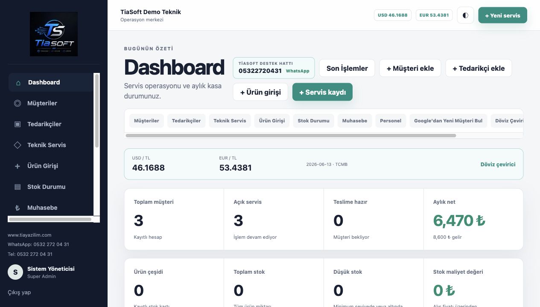Click the Son İşlemler button
This screenshot has width=540, height=307.
tap(347, 68)
